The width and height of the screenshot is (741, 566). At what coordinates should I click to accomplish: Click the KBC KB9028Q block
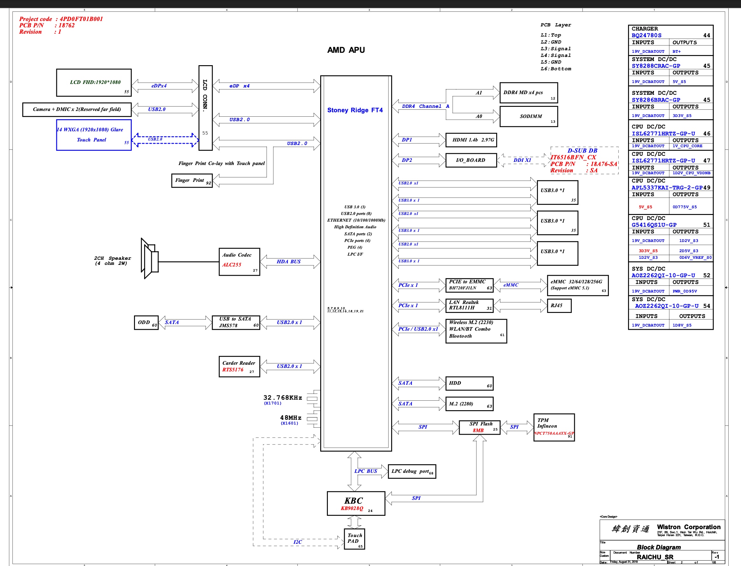[356, 503]
